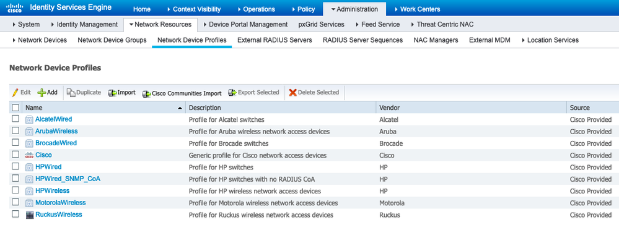Click the pencil Edit icon

coord(15,93)
